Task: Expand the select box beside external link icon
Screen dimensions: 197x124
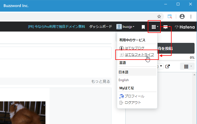Action: pyautogui.click(x=160, y=66)
